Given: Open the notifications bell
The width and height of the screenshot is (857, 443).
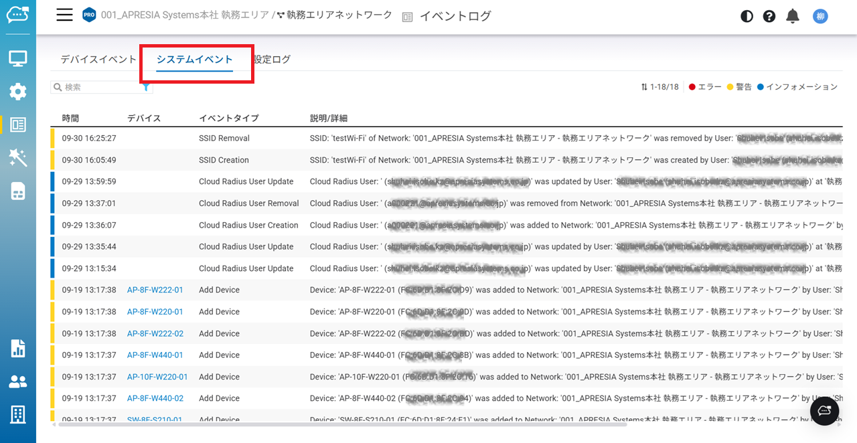Looking at the screenshot, I should pos(793,16).
